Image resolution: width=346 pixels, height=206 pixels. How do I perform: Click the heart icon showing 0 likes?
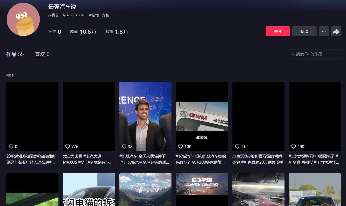(x=11, y=146)
